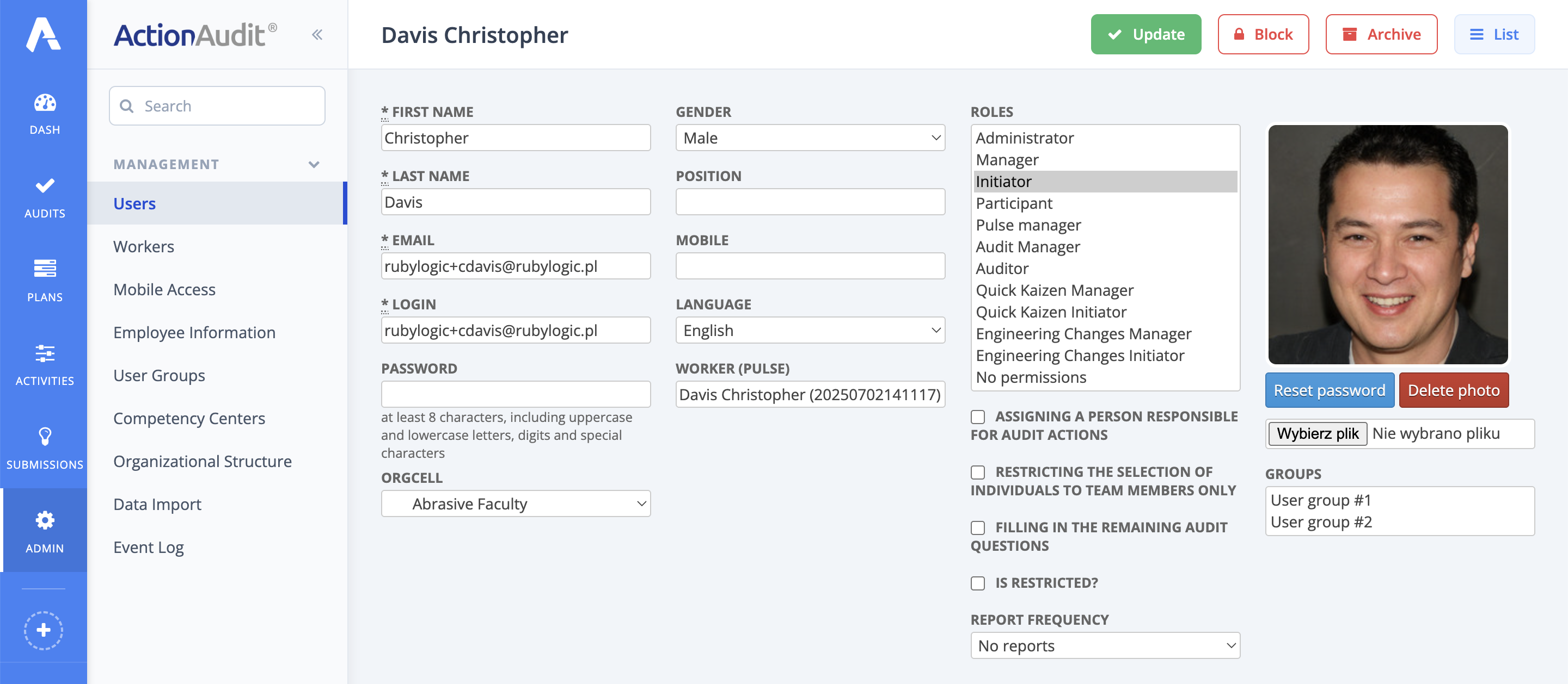This screenshot has height=684, width=1568.
Task: Open Submissions lightbulb icon
Action: click(x=45, y=437)
